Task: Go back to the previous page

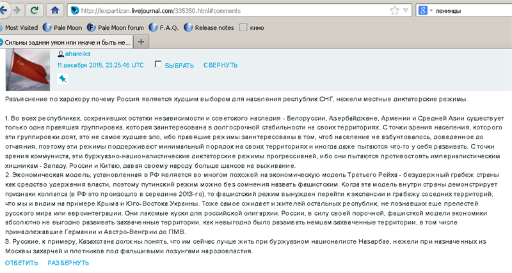Action: click(x=3, y=10)
